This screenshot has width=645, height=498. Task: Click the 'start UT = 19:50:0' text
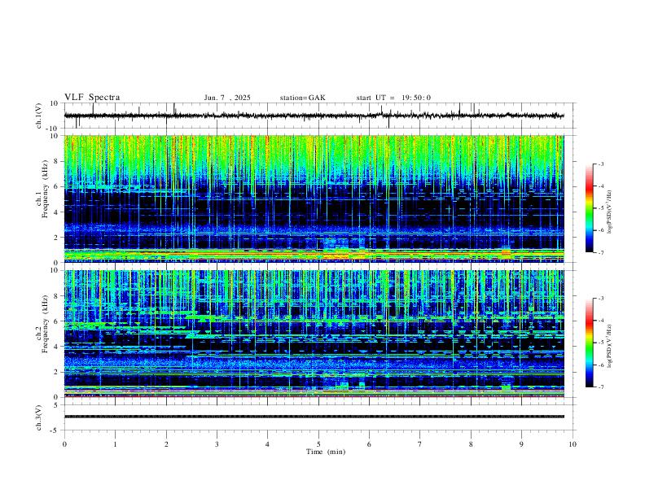(x=393, y=98)
